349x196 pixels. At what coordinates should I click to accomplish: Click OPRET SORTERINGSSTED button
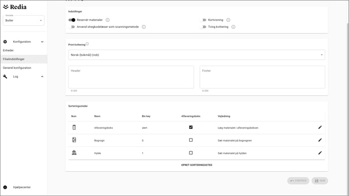pos(196,165)
